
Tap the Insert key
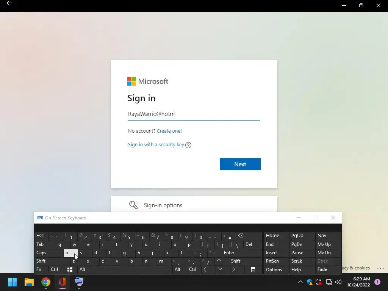tap(276, 253)
